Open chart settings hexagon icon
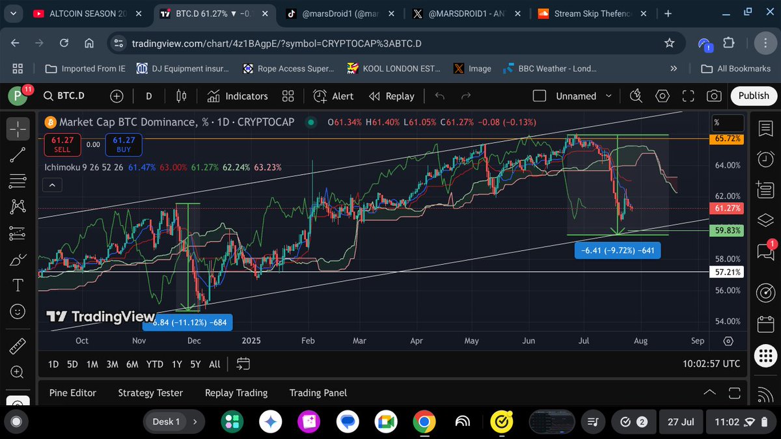This screenshot has width=781, height=439. click(x=663, y=96)
